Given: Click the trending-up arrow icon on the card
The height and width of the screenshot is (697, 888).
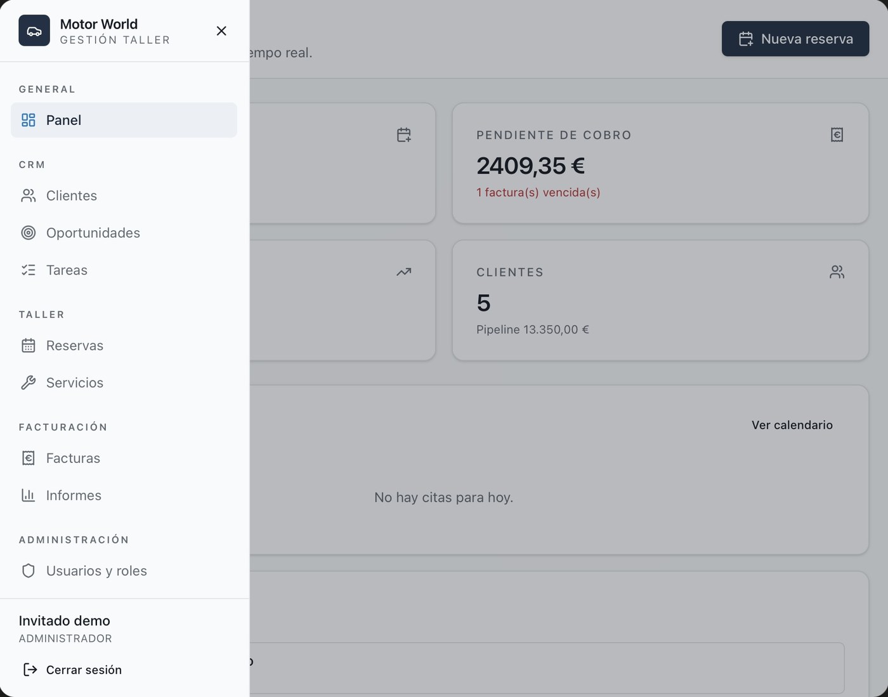Looking at the screenshot, I should click(x=404, y=272).
